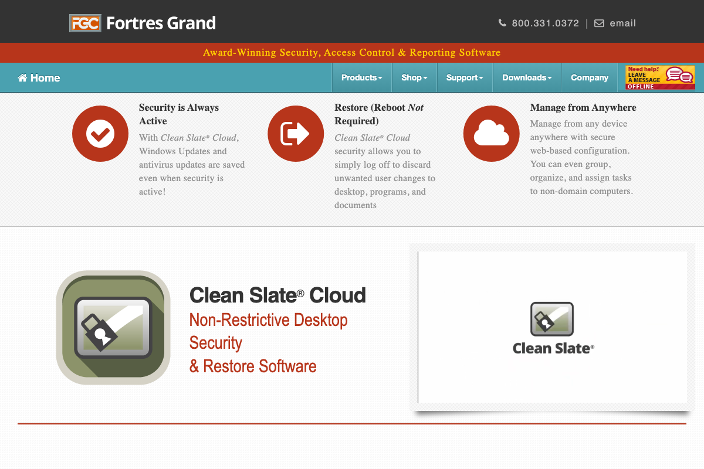Open the email contact link
Image resolution: width=704 pixels, height=469 pixels.
click(622, 23)
